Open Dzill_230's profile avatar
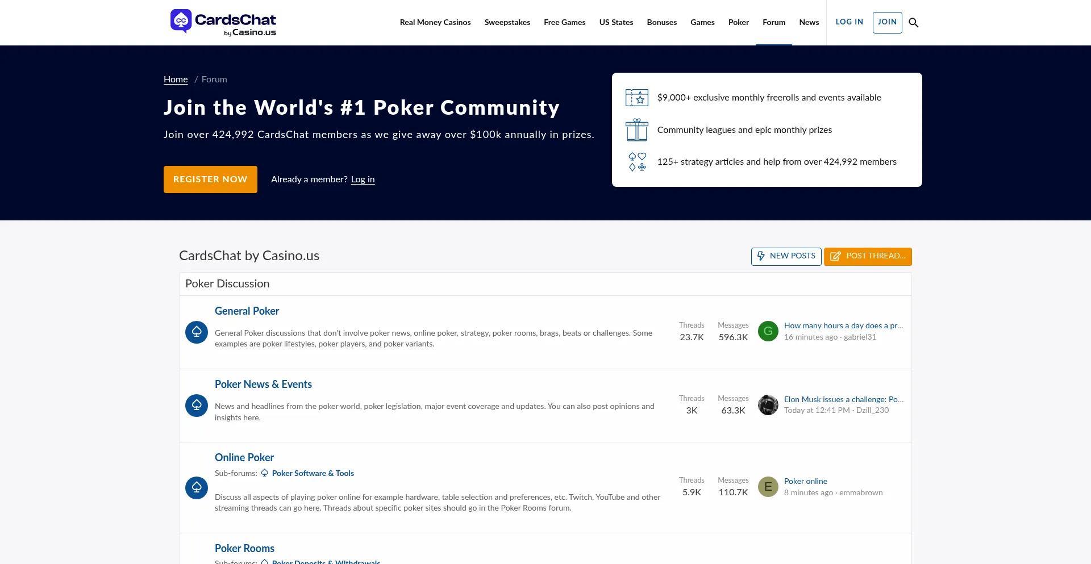 (768, 405)
